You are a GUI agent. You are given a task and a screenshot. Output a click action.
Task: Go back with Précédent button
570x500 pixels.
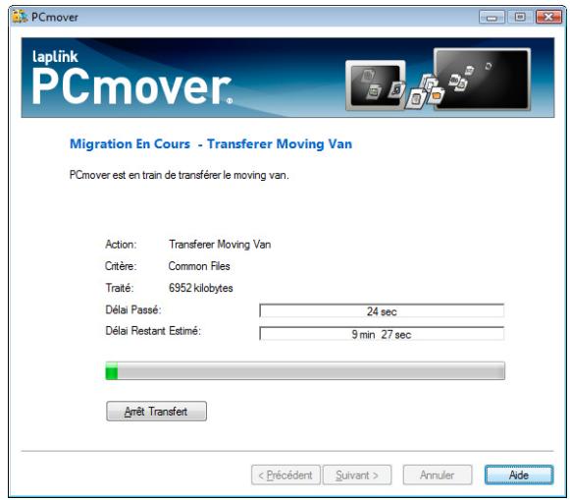[285, 474]
